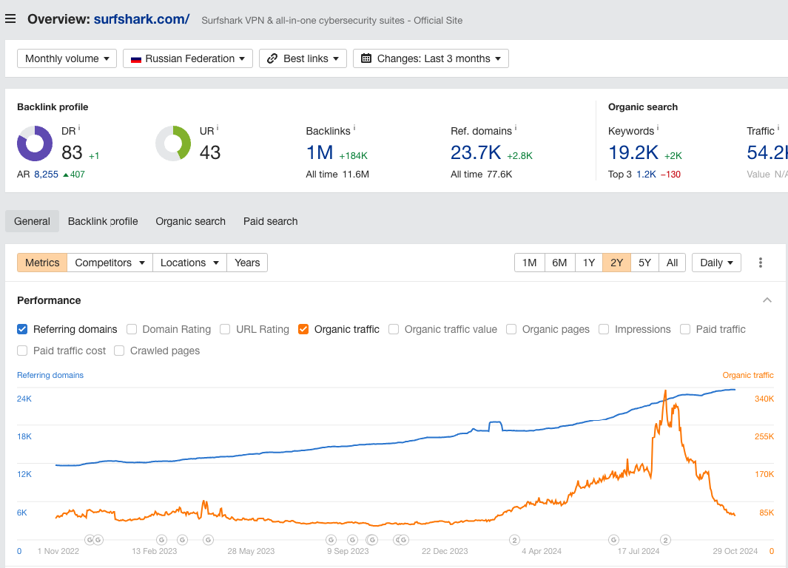This screenshot has width=788, height=568.
Task: Open the Russian Federation country dropdown
Action: pyautogui.click(x=188, y=58)
